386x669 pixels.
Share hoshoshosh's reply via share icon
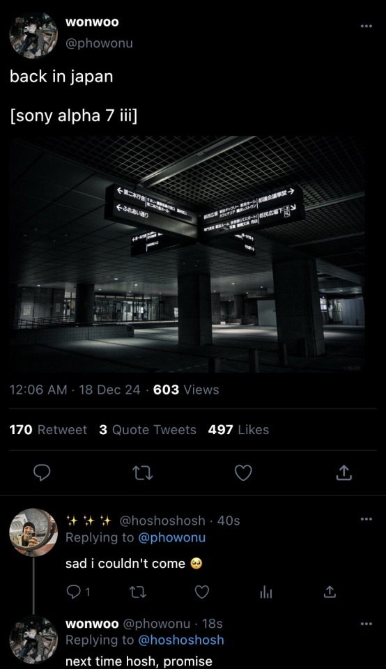pyautogui.click(x=330, y=592)
